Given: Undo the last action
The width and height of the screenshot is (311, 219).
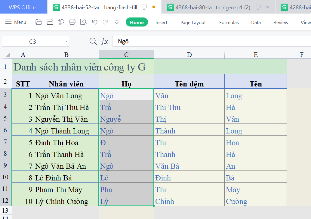Looking at the screenshot, I should point(95,22).
